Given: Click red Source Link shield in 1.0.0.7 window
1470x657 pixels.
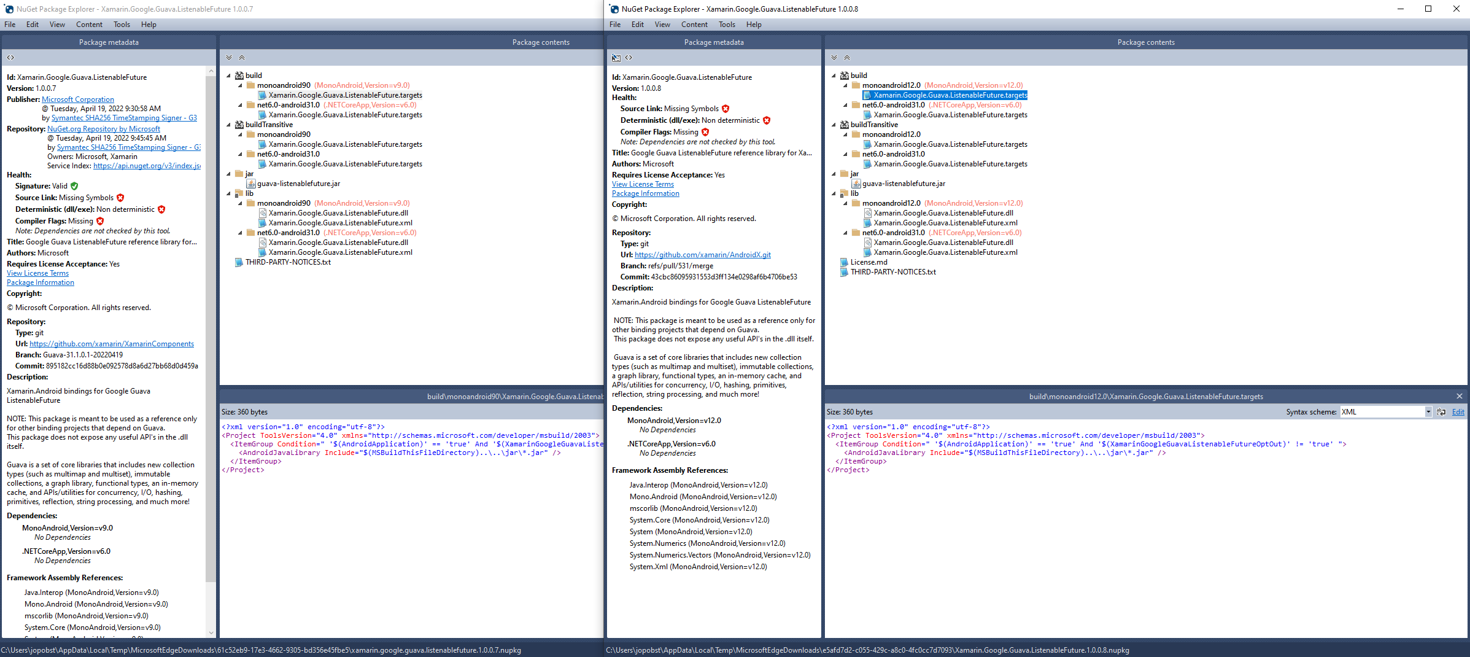Looking at the screenshot, I should [x=120, y=198].
